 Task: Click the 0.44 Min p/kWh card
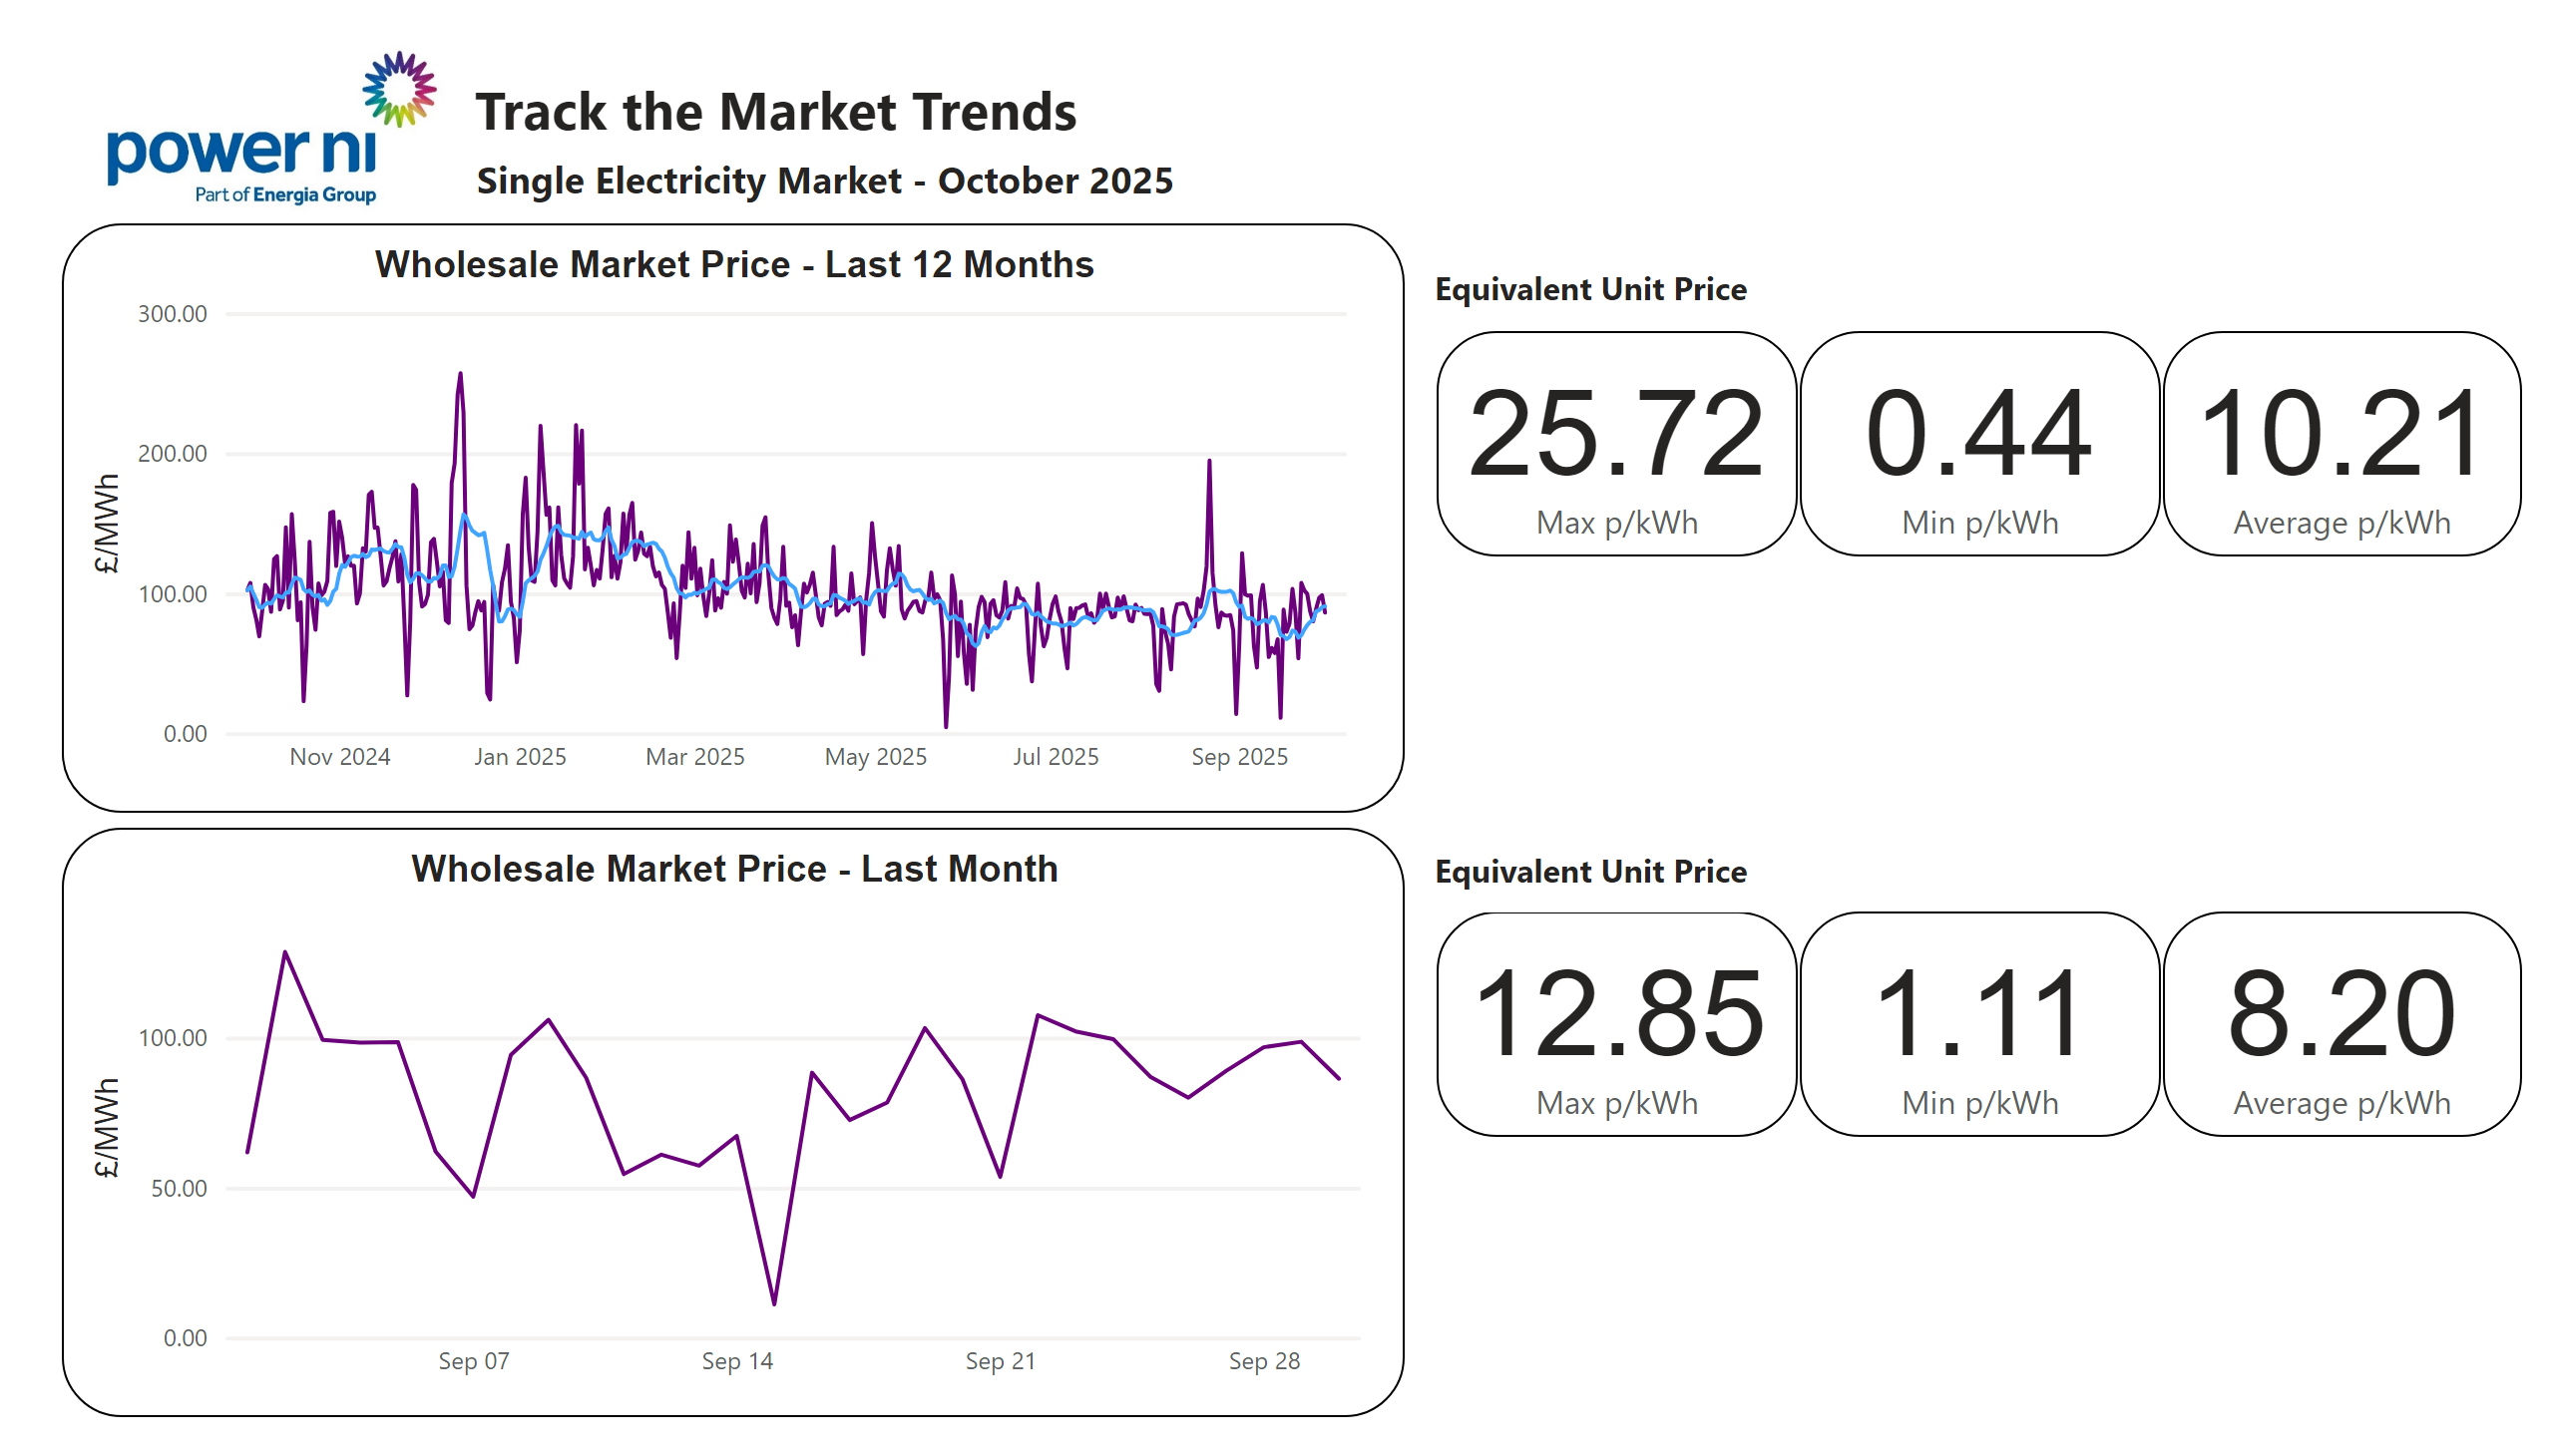coord(1977,444)
